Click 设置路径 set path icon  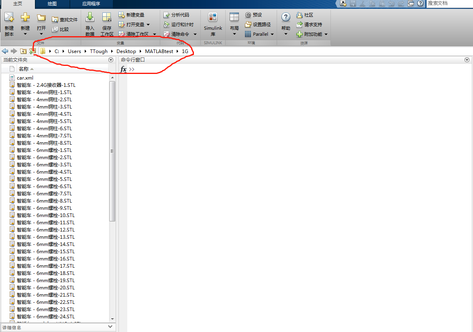[x=248, y=25]
